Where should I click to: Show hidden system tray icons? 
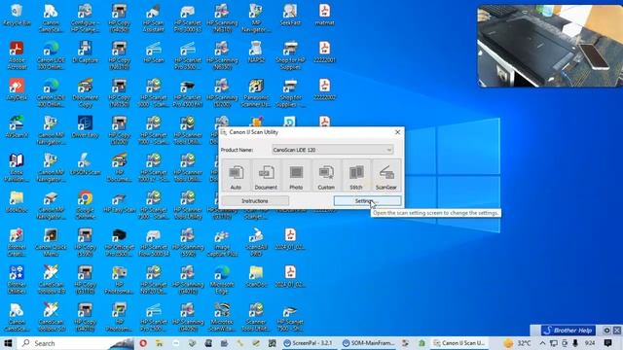(542, 343)
